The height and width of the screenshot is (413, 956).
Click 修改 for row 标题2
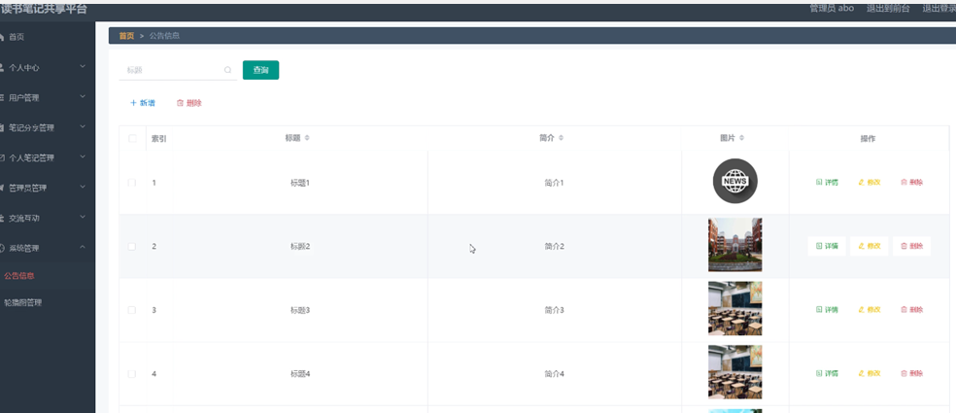(x=870, y=246)
